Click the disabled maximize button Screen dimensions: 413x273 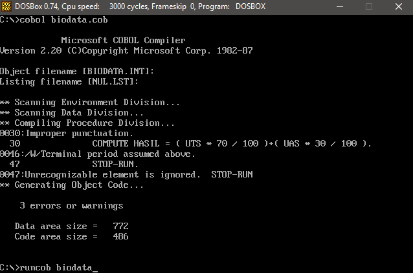pos(369,6)
